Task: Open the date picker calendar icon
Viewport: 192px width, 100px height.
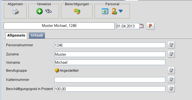Action: (142, 26)
